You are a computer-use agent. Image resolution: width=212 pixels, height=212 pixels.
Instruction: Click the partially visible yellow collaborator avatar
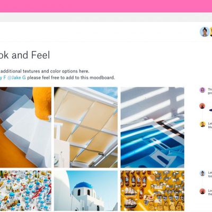point(211,32)
